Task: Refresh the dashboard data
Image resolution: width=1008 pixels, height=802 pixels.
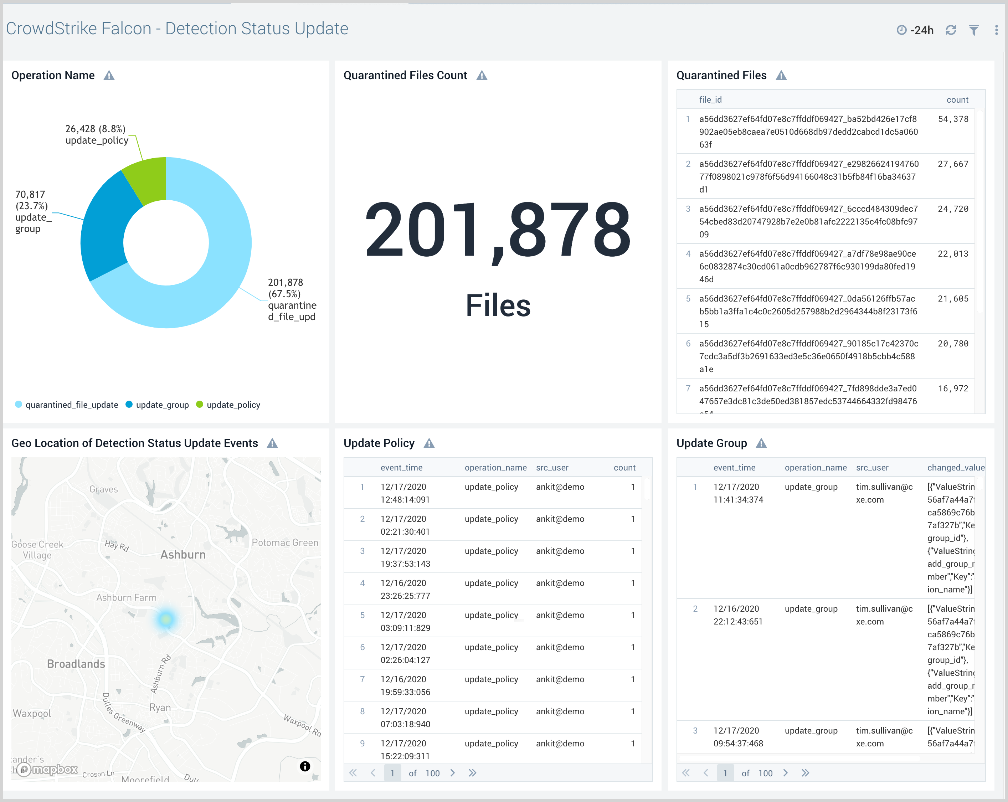Action: pos(951,30)
